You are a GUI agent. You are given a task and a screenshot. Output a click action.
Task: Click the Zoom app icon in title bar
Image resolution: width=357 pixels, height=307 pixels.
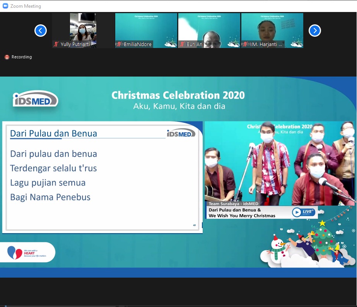pos(5,6)
